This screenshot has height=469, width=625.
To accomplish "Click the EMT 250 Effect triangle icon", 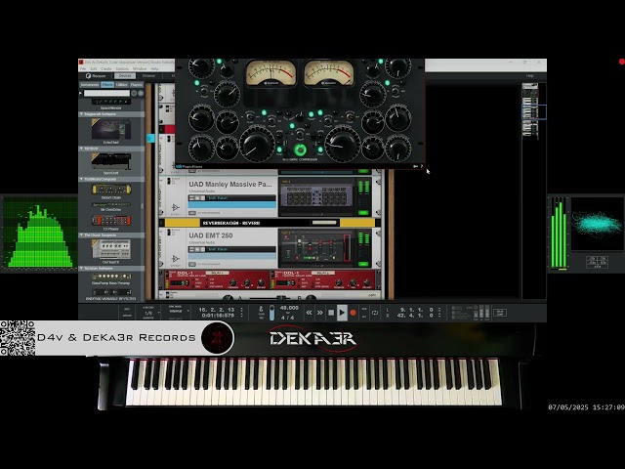I will pyautogui.click(x=176, y=258).
